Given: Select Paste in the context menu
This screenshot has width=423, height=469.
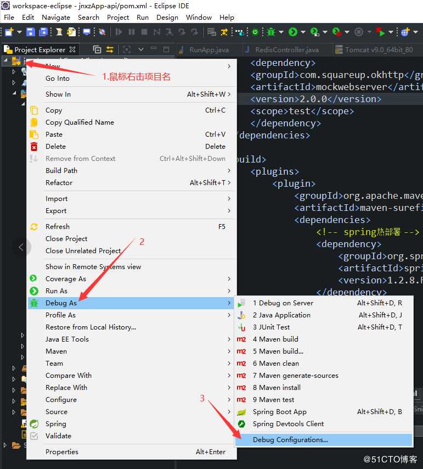Looking at the screenshot, I should 132,135.
